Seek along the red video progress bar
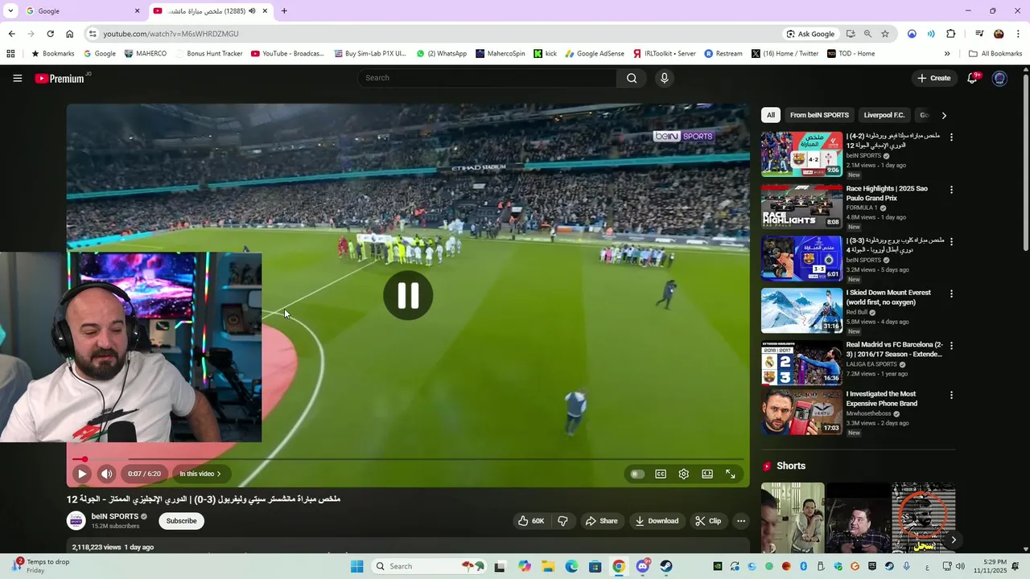Image resolution: width=1030 pixels, height=579 pixels. (407, 459)
